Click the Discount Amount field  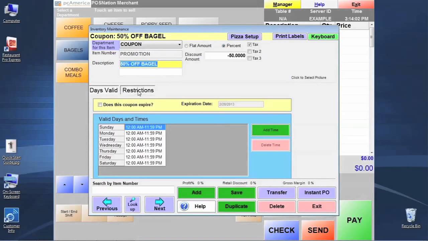pos(225,56)
